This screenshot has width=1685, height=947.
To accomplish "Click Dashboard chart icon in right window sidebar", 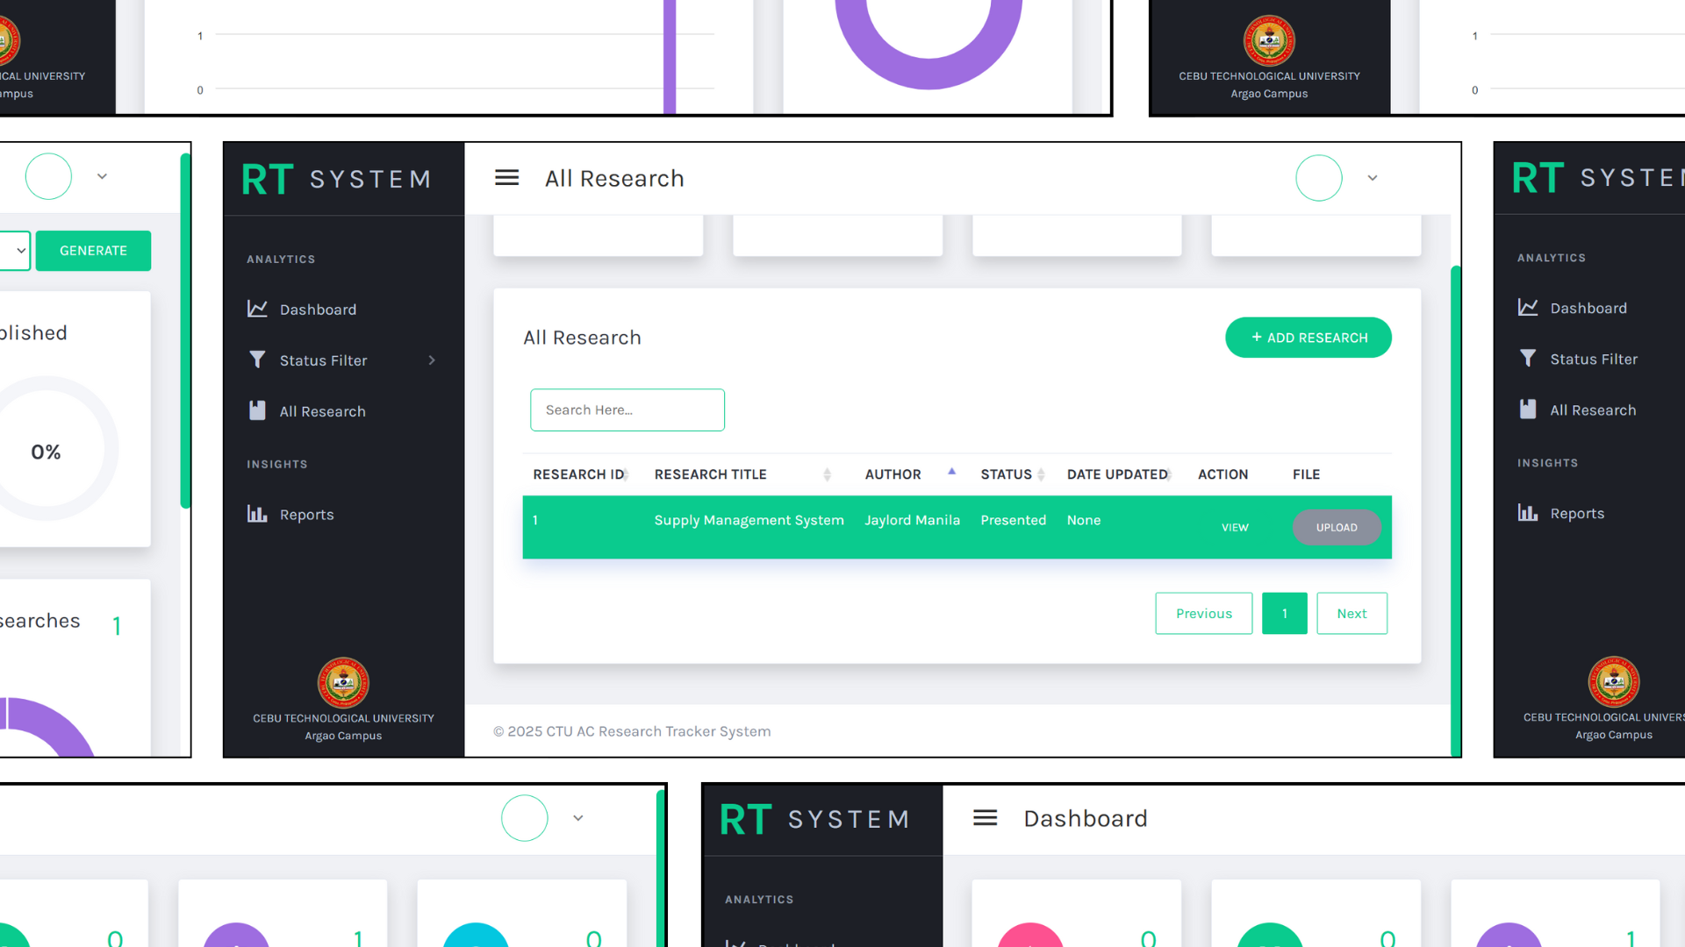I will pos(1528,307).
